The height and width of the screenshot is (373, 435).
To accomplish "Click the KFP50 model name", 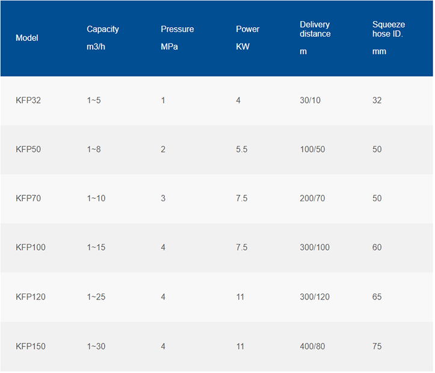I will click(x=28, y=149).
